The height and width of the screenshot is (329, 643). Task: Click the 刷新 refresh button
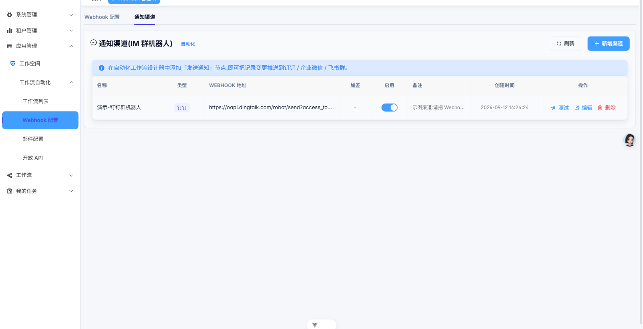click(x=565, y=43)
